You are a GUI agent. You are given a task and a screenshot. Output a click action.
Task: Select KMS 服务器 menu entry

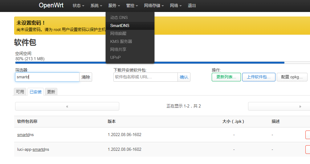pyautogui.click(x=130, y=41)
